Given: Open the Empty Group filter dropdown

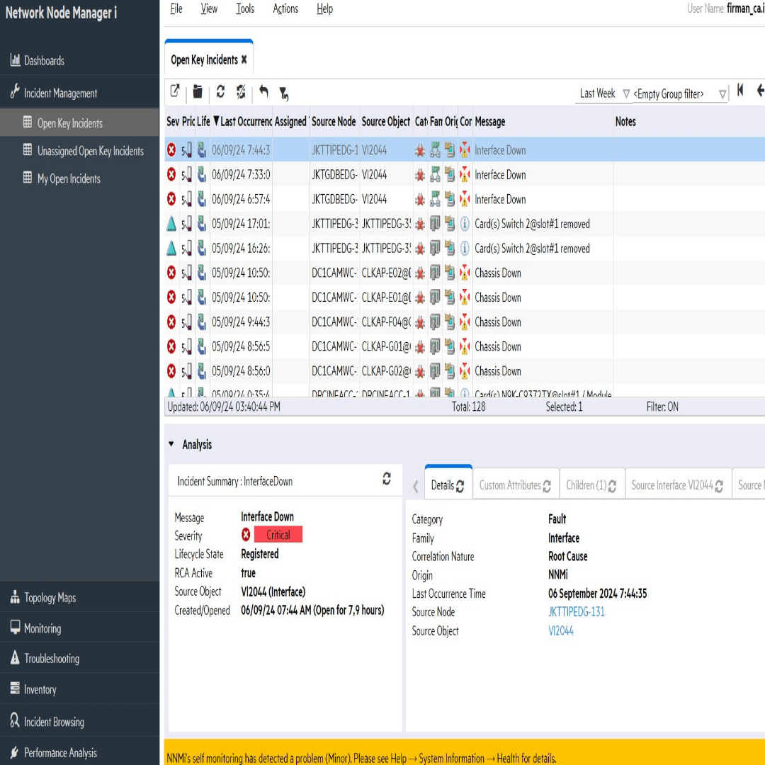Looking at the screenshot, I should coord(722,94).
